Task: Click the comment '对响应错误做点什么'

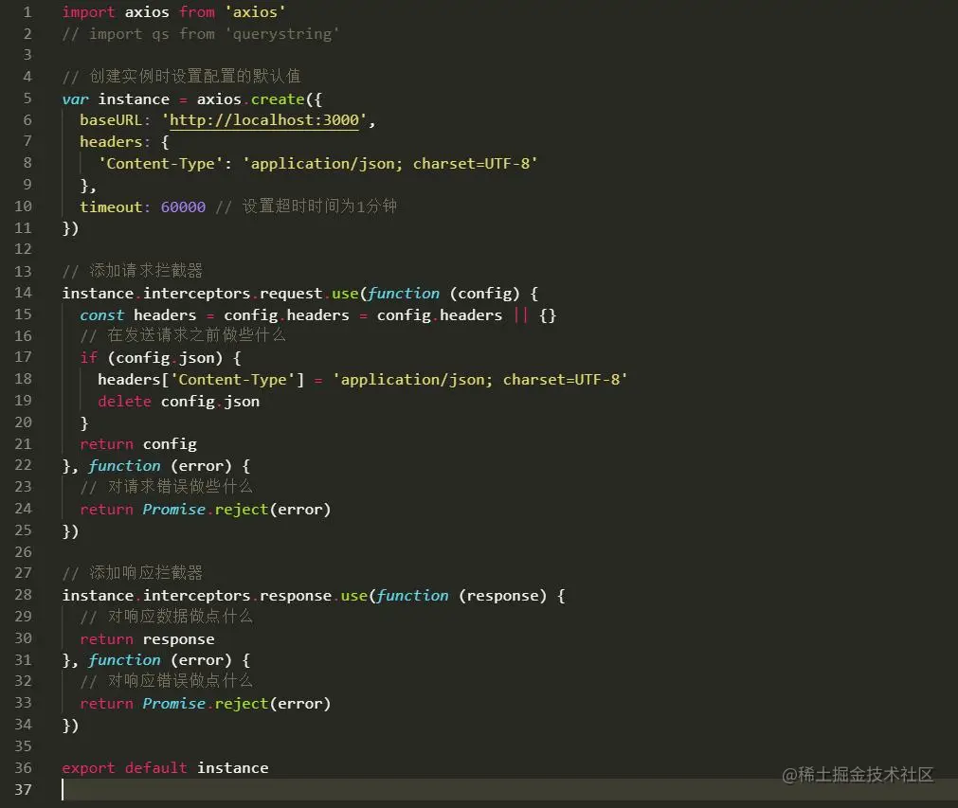Action: (x=180, y=681)
